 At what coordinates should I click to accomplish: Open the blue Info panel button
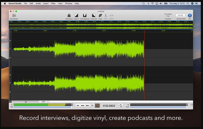coord(190,16)
